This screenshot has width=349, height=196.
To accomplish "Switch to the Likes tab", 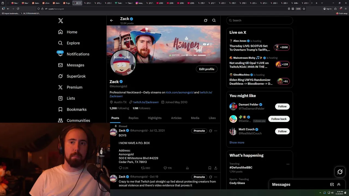I will (212, 118).
